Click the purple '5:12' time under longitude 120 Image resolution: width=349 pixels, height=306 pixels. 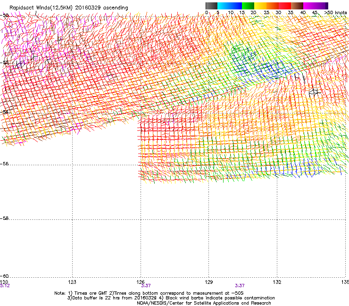click(5, 286)
